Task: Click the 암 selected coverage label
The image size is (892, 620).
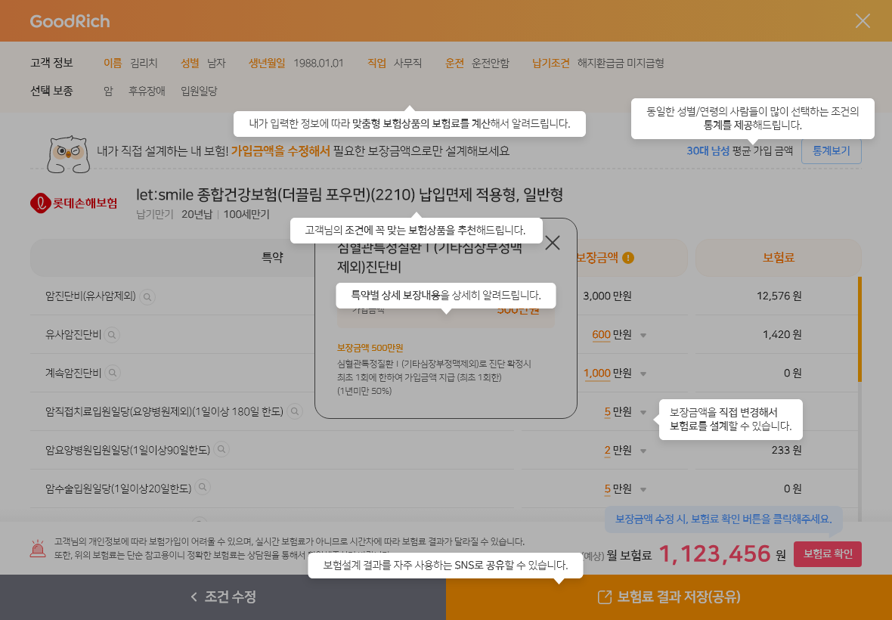Action: click(108, 91)
